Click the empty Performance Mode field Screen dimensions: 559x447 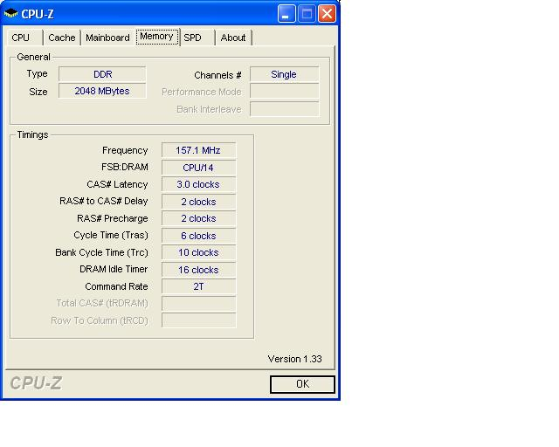284,92
